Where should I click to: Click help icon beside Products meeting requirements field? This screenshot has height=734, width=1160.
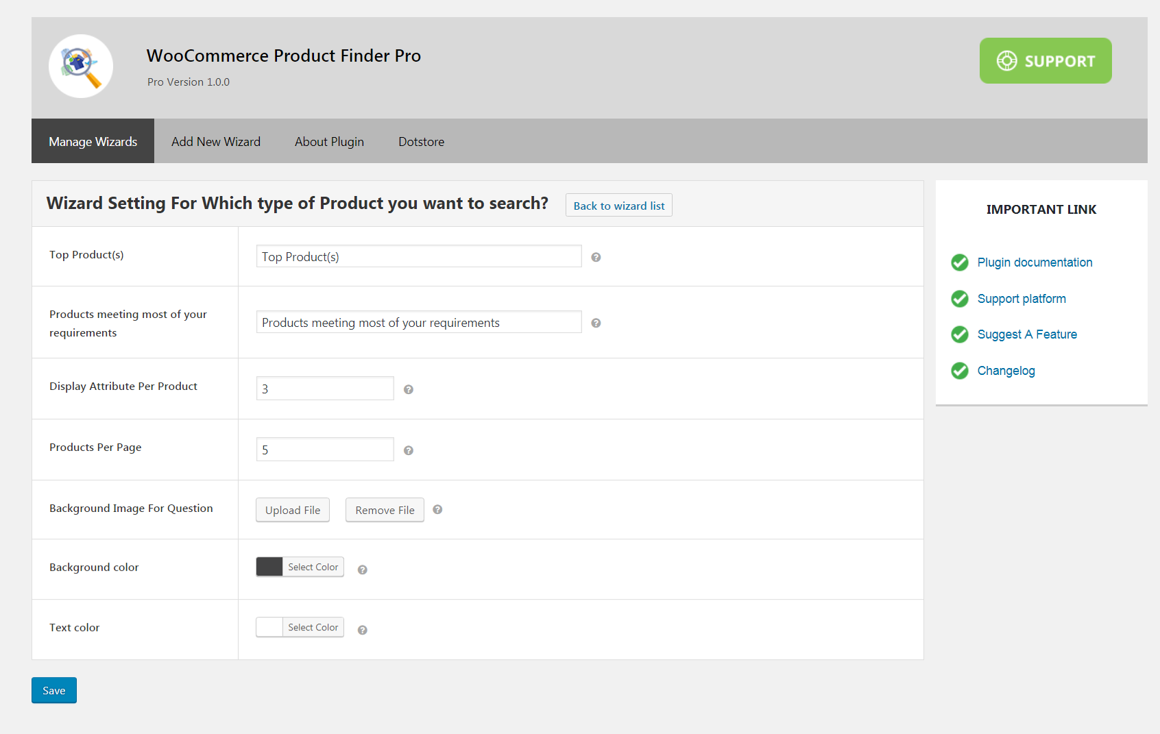pos(596,323)
